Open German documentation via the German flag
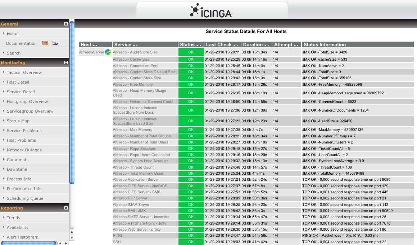Viewport: 417px width, 245px height. [x=45, y=43]
